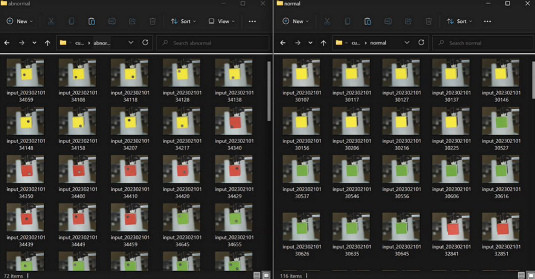Viewport: 535px width, 279px height.
Task: Click the normal window vertical scrollbar
Action: tap(534, 80)
